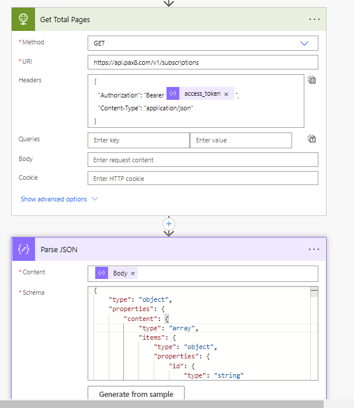The width and height of the screenshot is (354, 408).
Task: Expand Show advanced options
Action: [x=59, y=199]
